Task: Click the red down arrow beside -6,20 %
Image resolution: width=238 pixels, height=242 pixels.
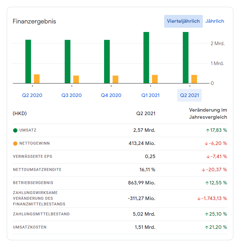Action: (x=206, y=144)
